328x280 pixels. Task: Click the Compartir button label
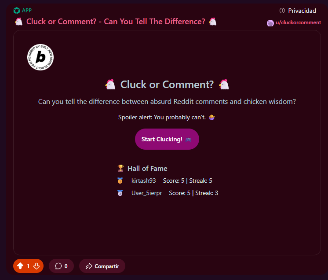tap(107, 266)
